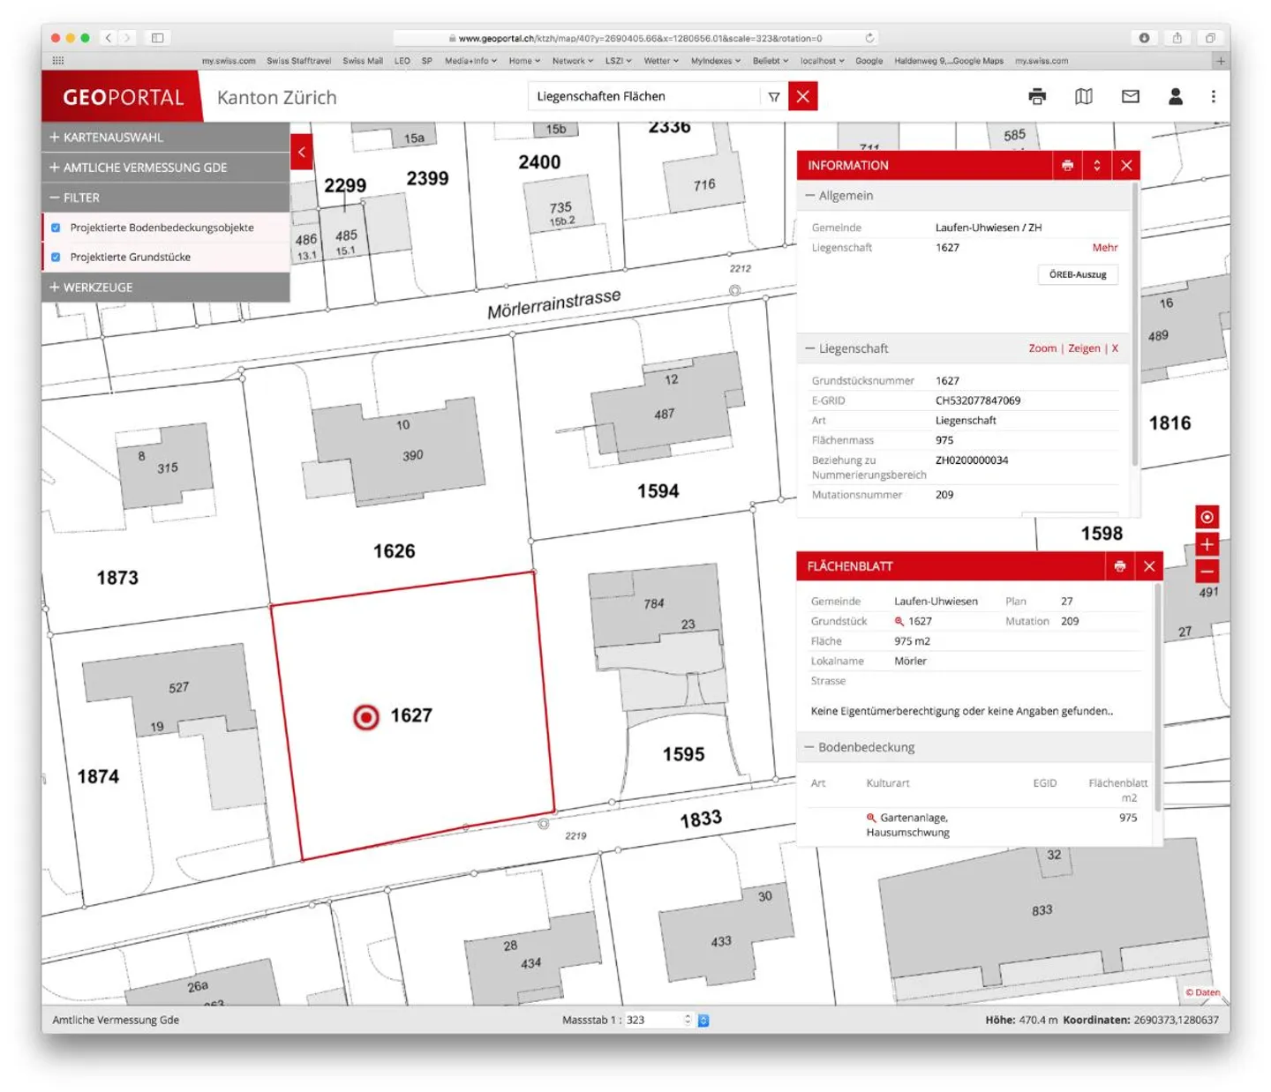1271x1092 pixels.
Task: Clear search with the red X button
Action: [802, 97]
